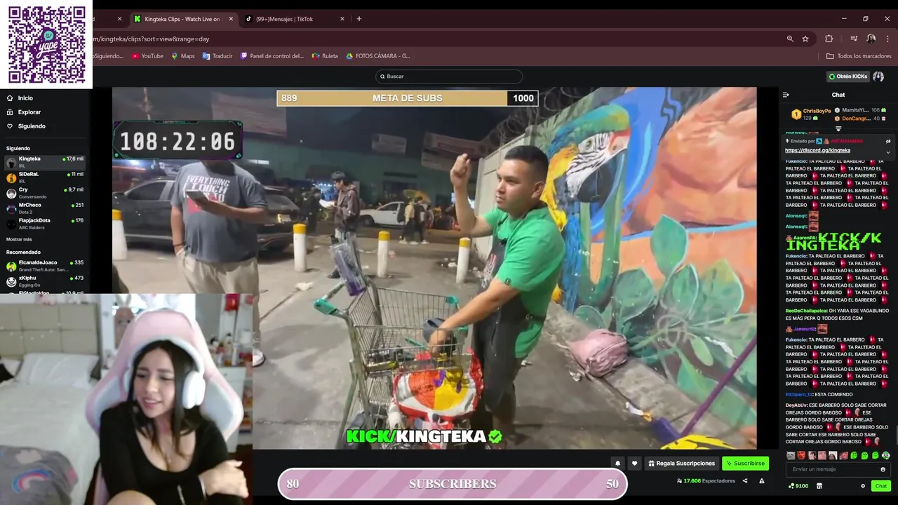Click the share icon near Espectadores

(x=745, y=481)
